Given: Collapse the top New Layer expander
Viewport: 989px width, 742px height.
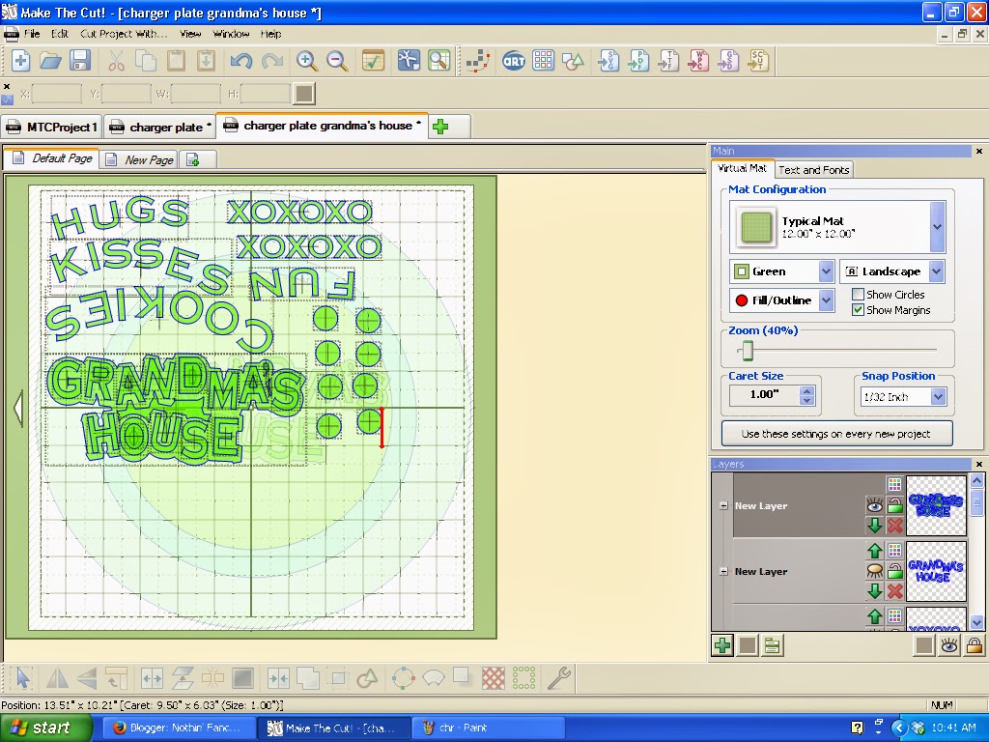Looking at the screenshot, I should [x=723, y=505].
